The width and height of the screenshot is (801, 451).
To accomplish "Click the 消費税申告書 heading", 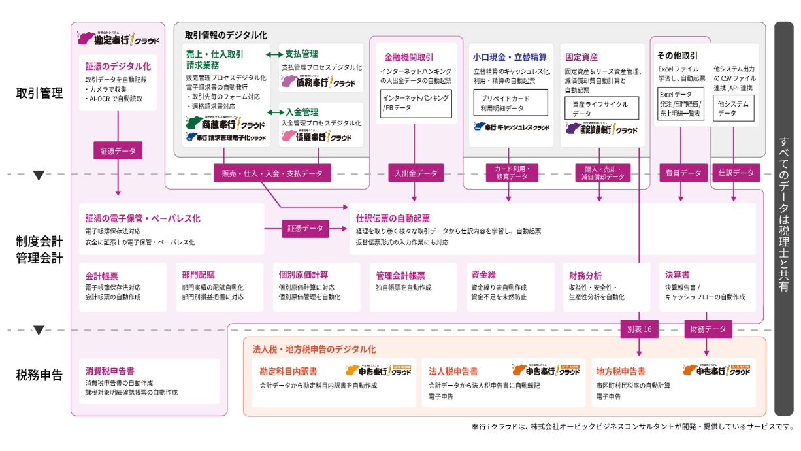I will click(110, 371).
